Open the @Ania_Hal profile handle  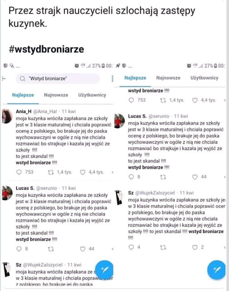pos(45,111)
